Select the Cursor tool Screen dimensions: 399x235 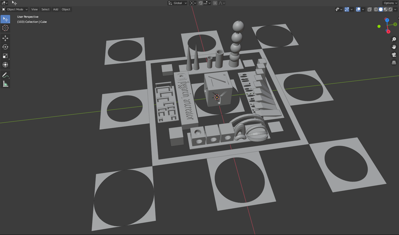pyautogui.click(x=5, y=28)
